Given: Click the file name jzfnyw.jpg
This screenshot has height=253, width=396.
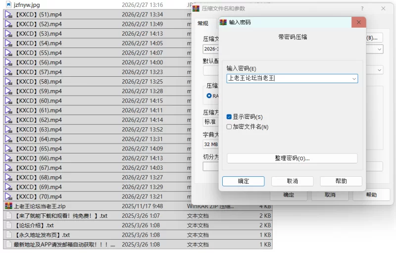Looking at the screenshot, I should tap(27, 5).
